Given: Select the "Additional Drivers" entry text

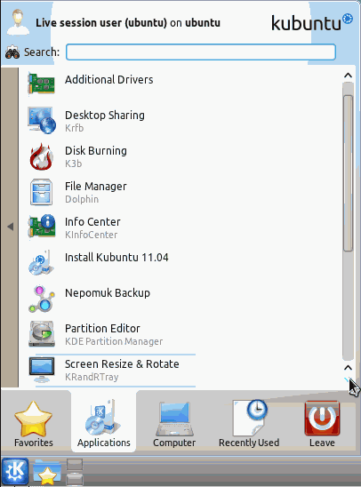Looking at the screenshot, I should (109, 80).
